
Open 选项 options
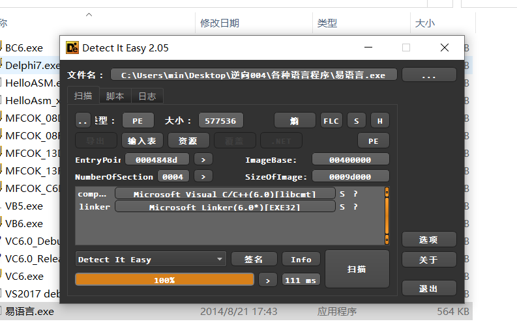[x=429, y=239]
